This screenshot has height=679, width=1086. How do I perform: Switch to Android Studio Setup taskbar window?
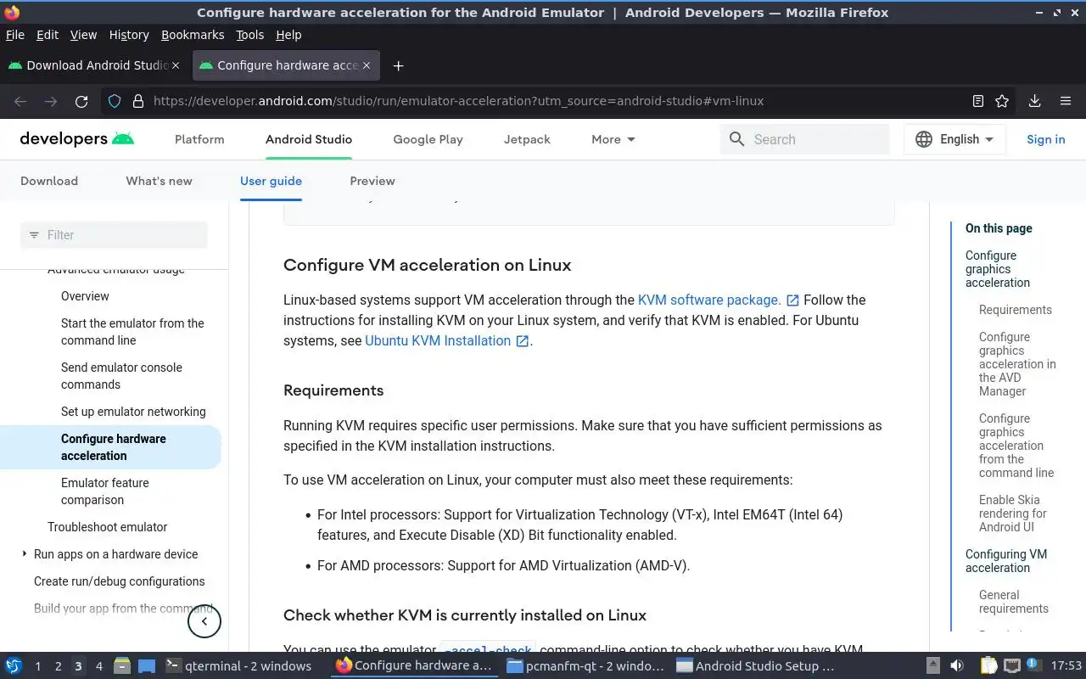pyautogui.click(x=755, y=665)
